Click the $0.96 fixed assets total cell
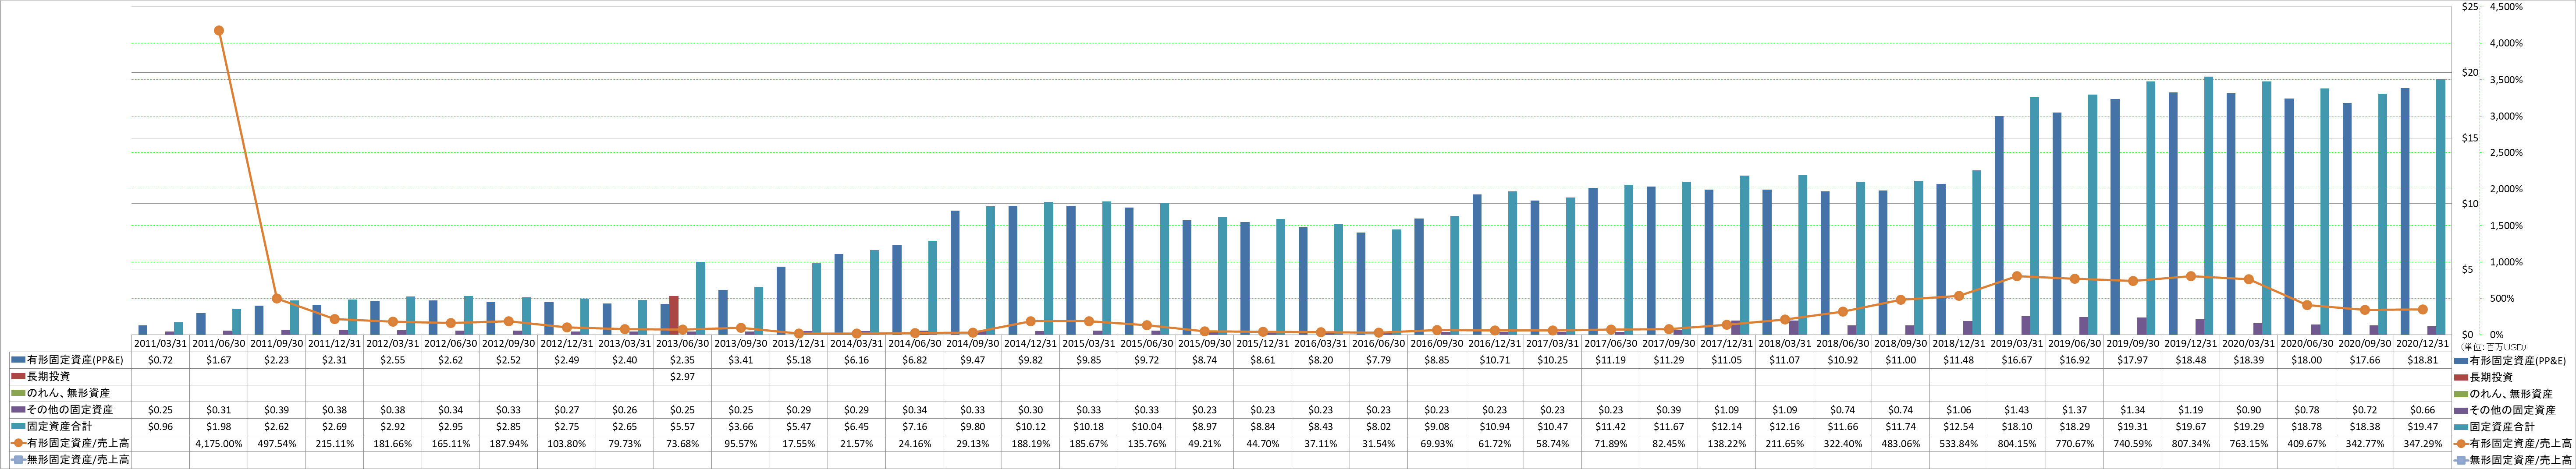Screen dimensions: 2576x469 [161, 427]
